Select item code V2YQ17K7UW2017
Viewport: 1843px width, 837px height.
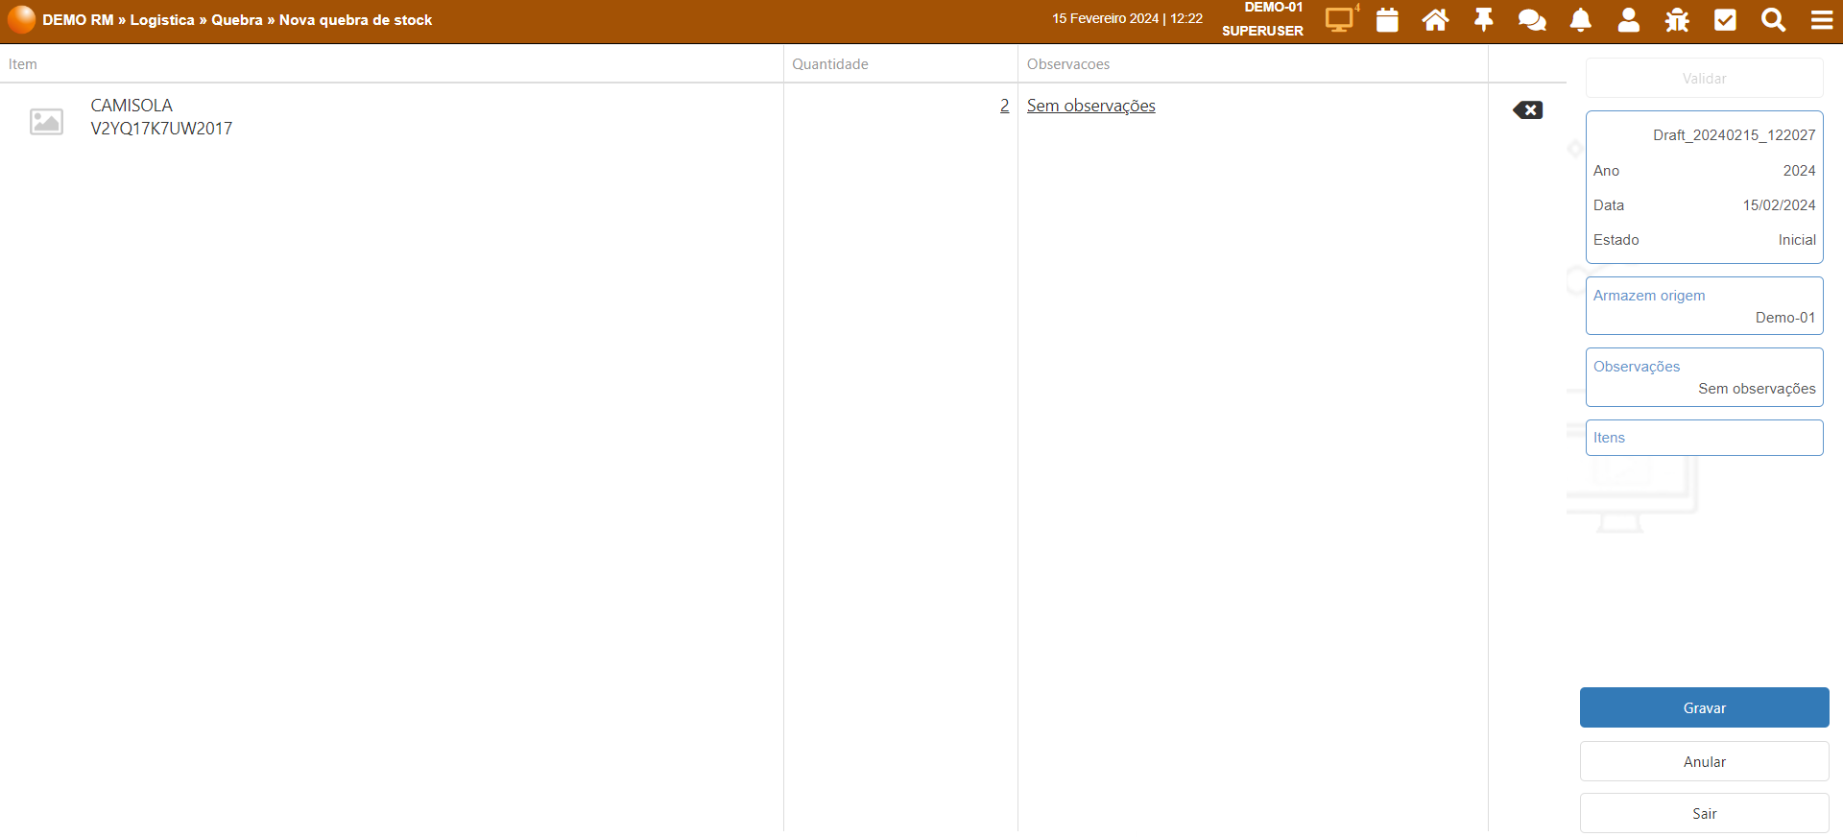(x=161, y=129)
